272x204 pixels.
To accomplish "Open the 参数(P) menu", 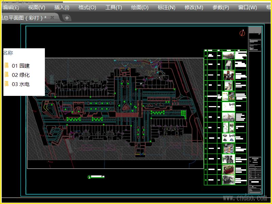I will point(221,7).
